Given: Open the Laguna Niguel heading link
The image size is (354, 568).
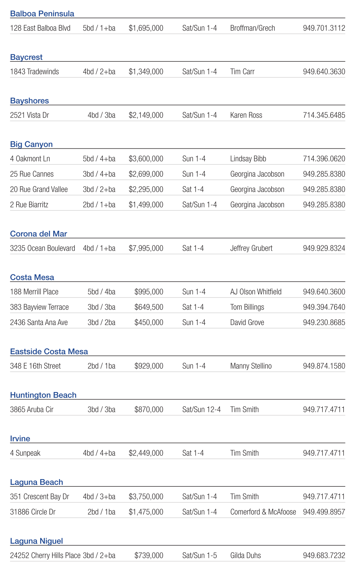Looking at the screenshot, I should [36, 541].
